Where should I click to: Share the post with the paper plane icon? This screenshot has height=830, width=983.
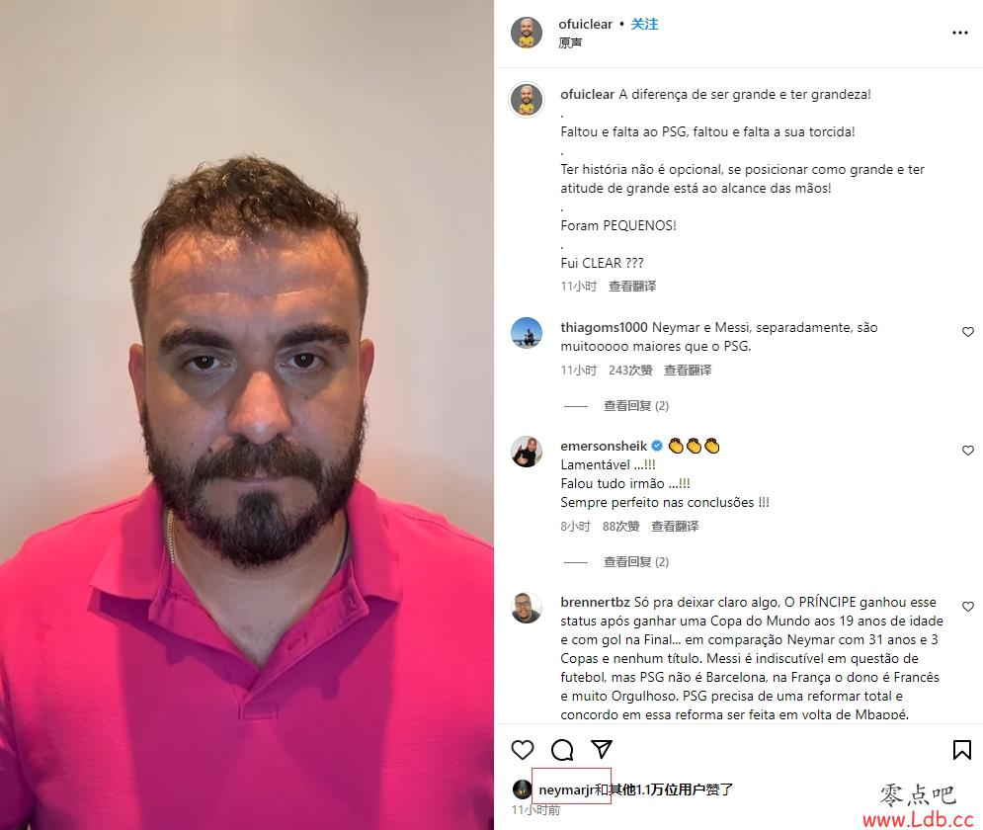pos(602,749)
